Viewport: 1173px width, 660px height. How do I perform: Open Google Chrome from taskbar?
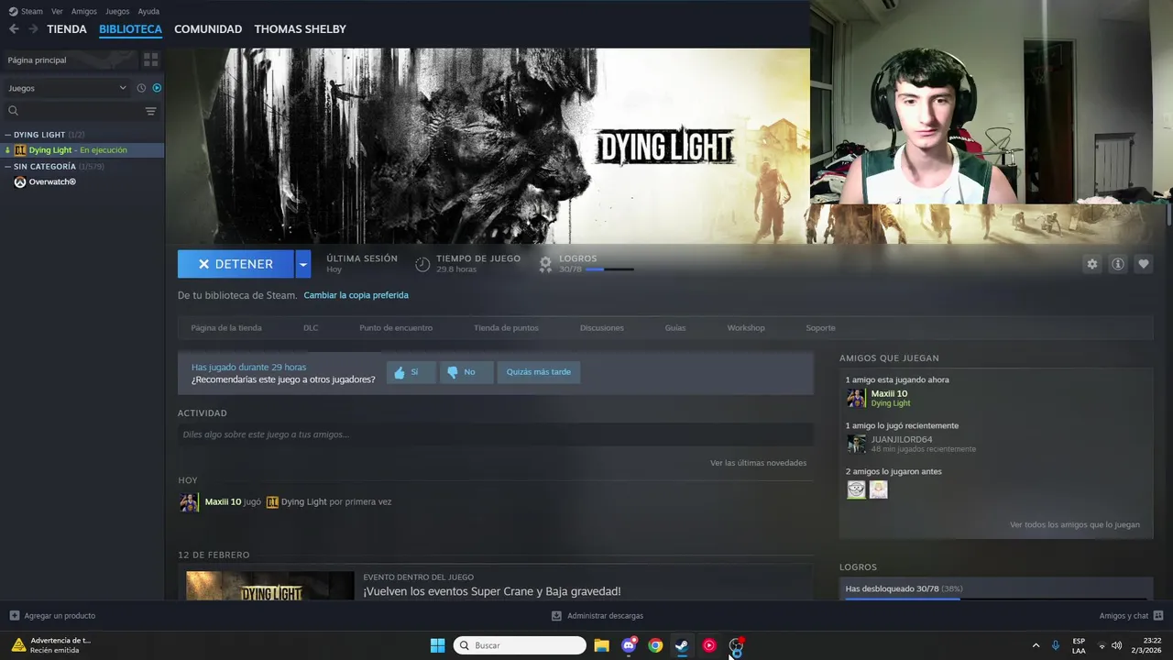[655, 645]
